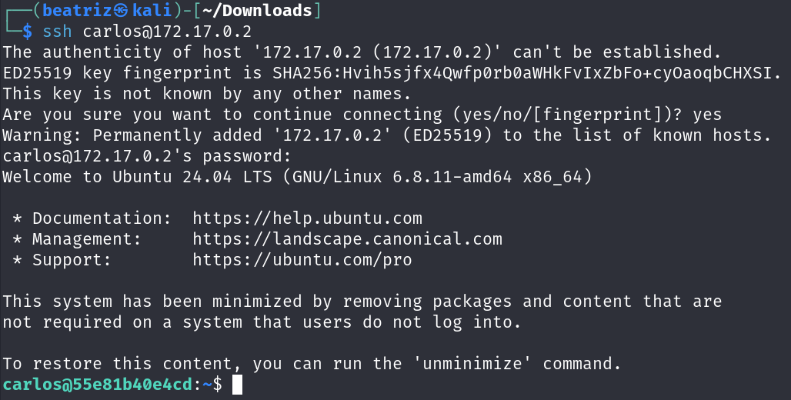Click the carlos password prompt line

point(147,156)
